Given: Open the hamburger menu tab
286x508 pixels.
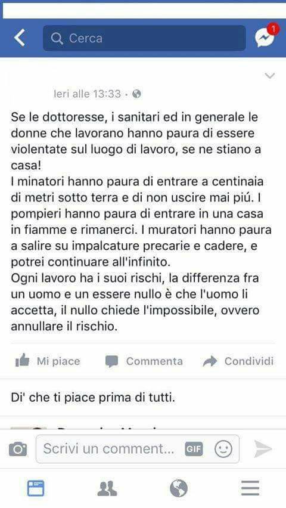Looking at the screenshot, I should (250, 488).
